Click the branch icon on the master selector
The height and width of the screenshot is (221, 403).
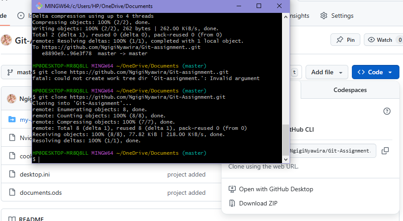tap(10, 72)
